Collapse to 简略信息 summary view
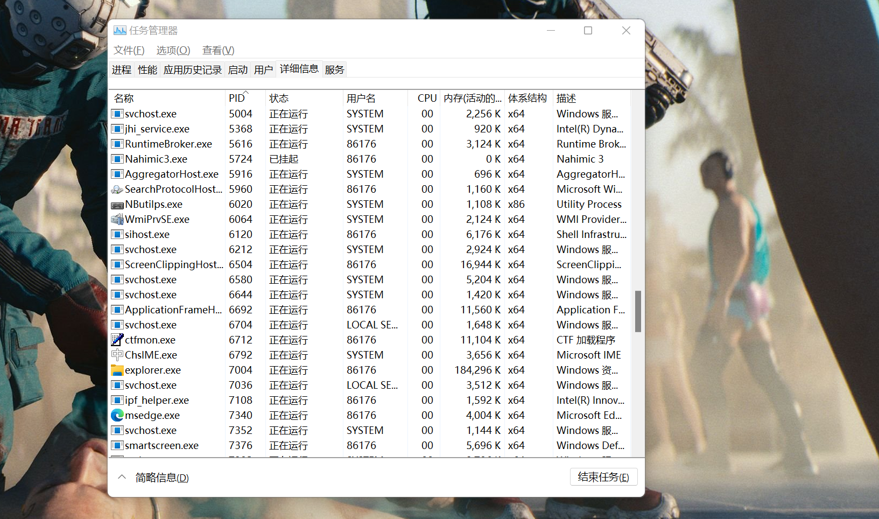This screenshot has height=519, width=879. pos(161,478)
